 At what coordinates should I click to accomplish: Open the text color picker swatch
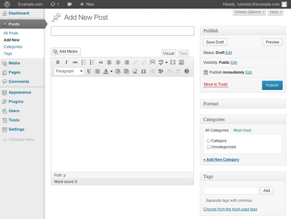point(111,71)
